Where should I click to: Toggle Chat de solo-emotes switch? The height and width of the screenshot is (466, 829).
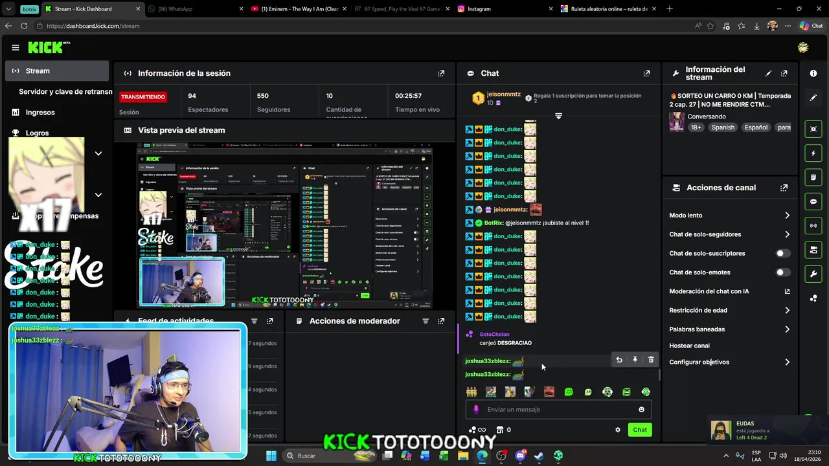(783, 272)
